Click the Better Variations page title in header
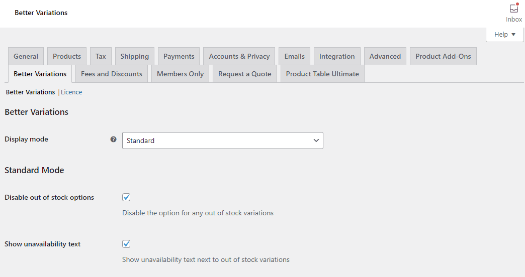This screenshot has width=525, height=277. [x=41, y=13]
